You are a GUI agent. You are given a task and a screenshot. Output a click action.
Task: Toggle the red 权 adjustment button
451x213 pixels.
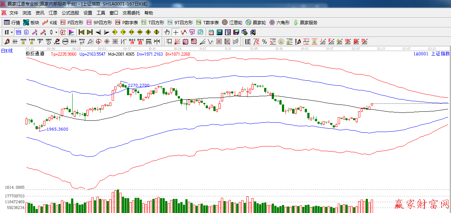pos(63,32)
